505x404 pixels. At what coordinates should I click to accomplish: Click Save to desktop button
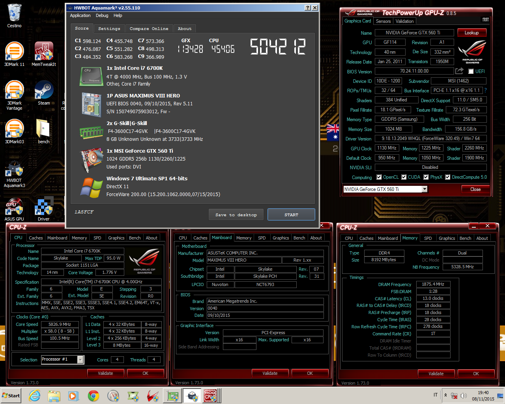click(236, 215)
